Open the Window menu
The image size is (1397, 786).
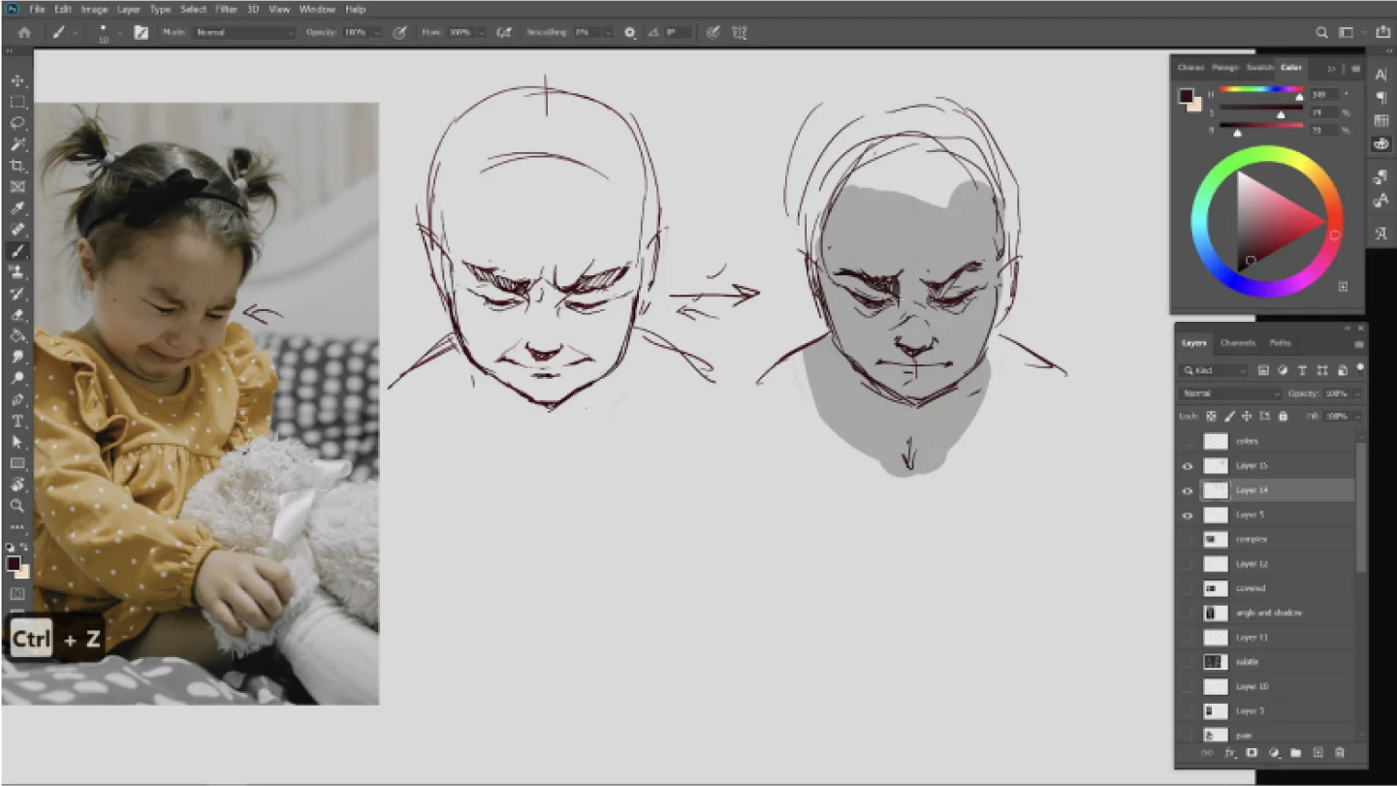pos(317,9)
